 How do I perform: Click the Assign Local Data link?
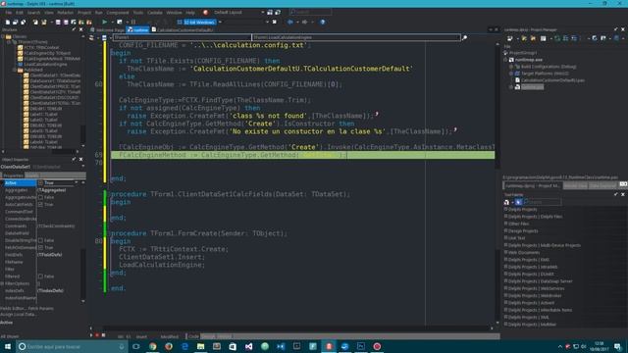coord(18,315)
